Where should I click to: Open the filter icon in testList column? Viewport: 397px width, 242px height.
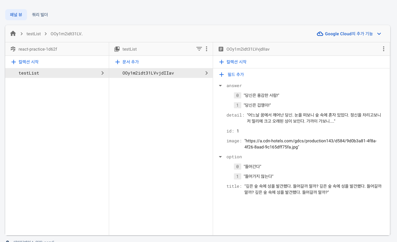coord(199,49)
